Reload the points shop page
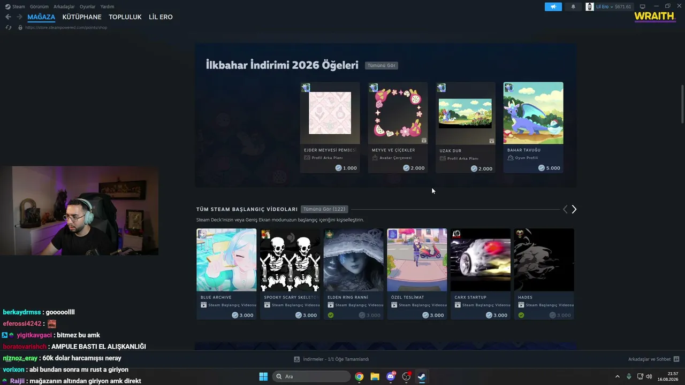Screen dimensions: 685x385 [x=9, y=27]
